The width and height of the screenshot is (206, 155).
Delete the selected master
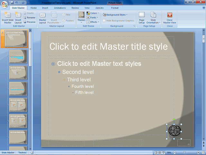tap(28, 13)
